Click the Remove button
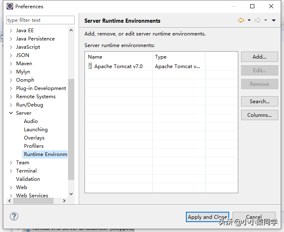The image size is (284, 232). (259, 84)
